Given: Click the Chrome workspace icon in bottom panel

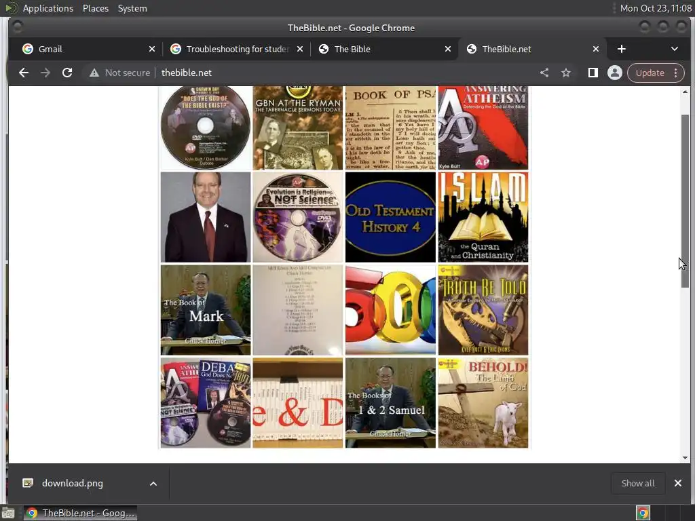Looking at the screenshot, I should point(643,513).
